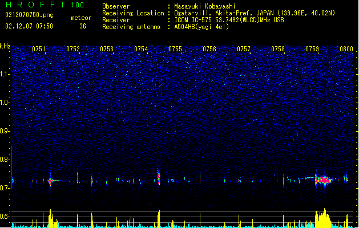359x228 pixels.
Task: Click the 0751 time marker
Action: (x=39, y=49)
